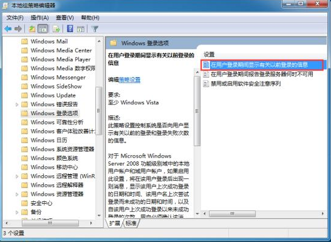Viewport: 331px width, 242px height.
Task: Select Windows 可靠性分析 tree item
Action: tap(57, 123)
